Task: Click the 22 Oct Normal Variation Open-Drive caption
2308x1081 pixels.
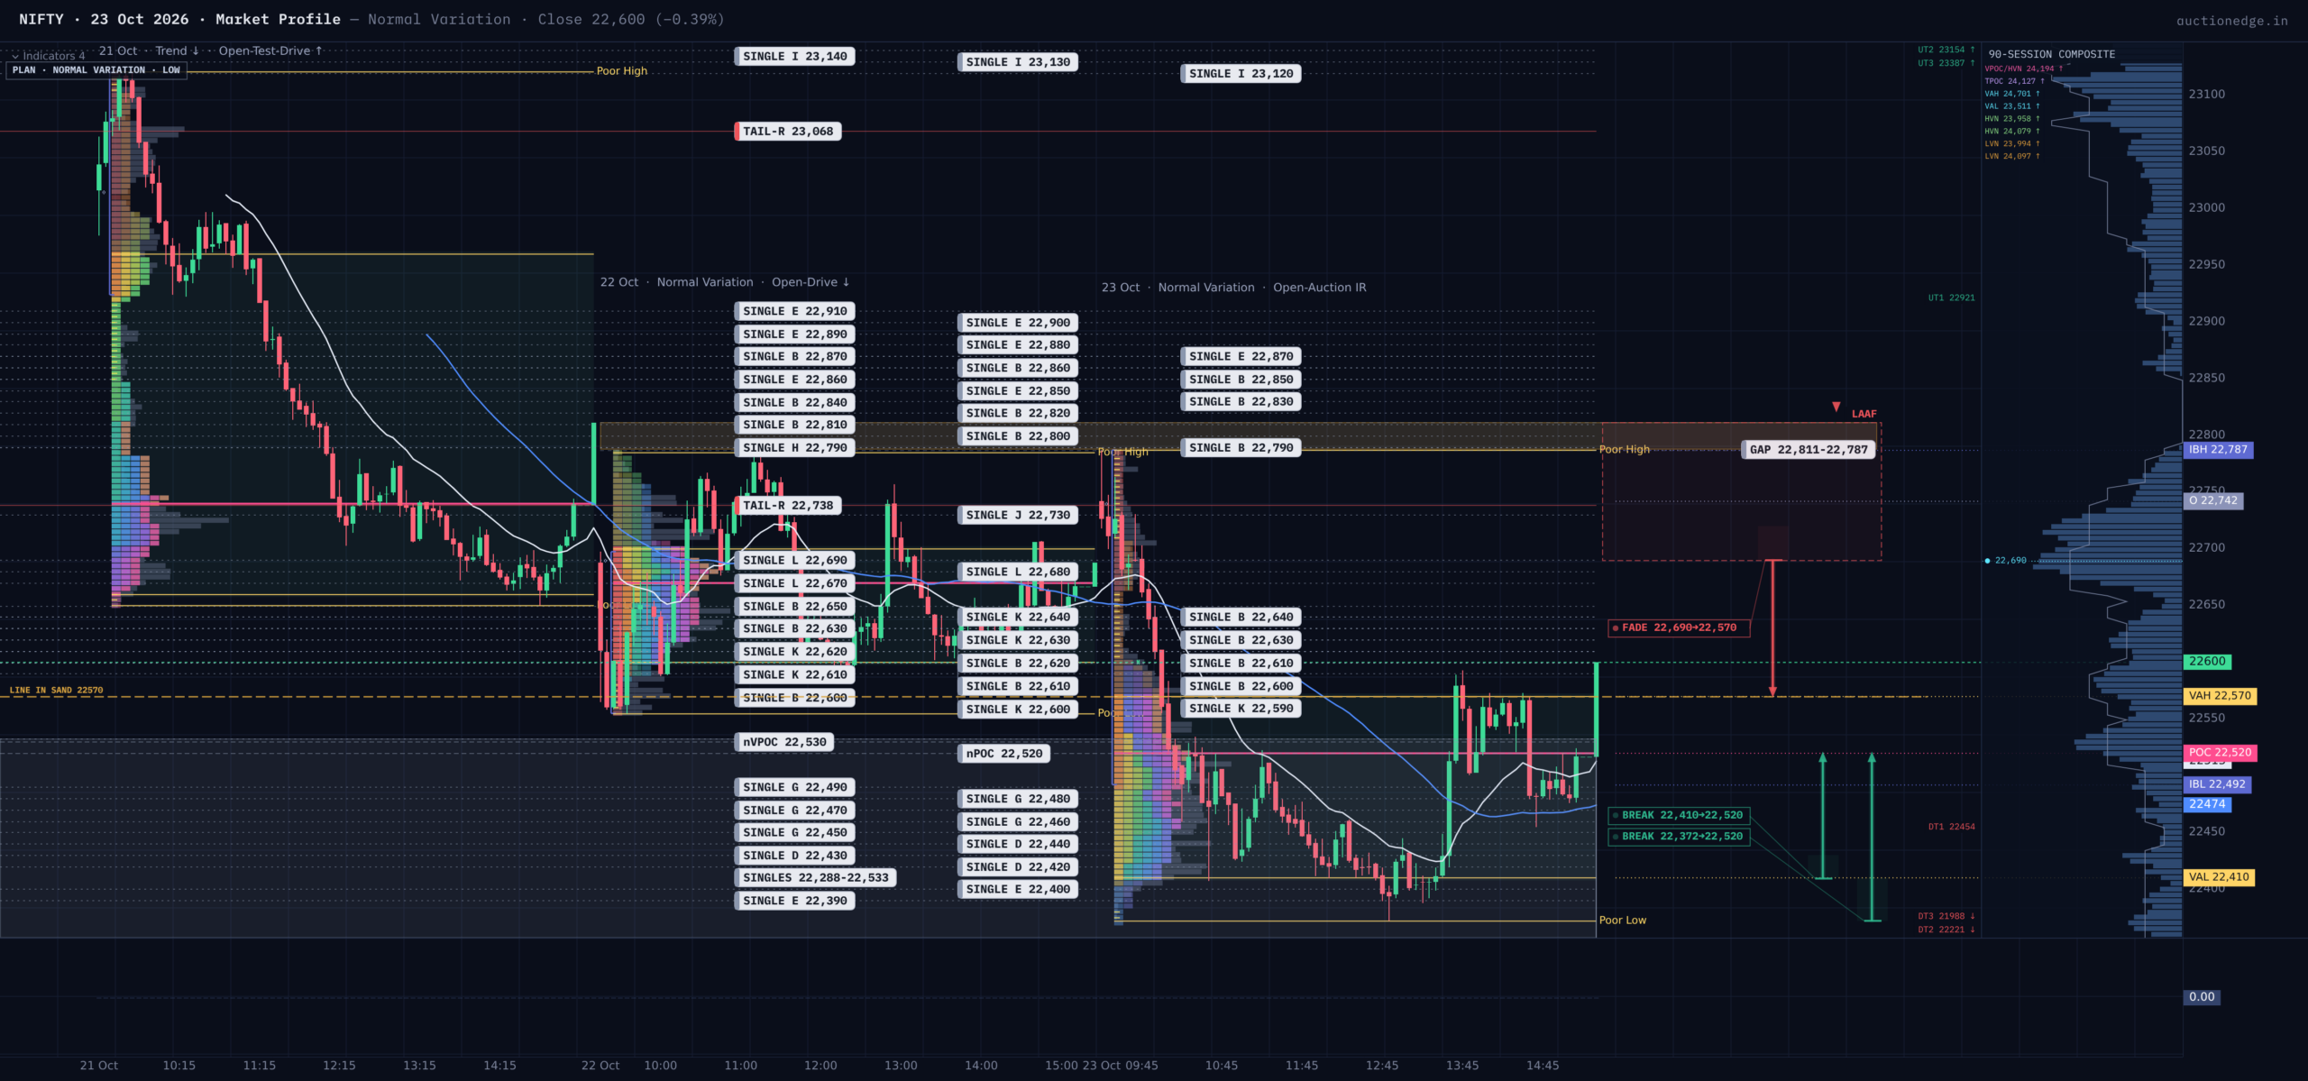Action: point(725,283)
